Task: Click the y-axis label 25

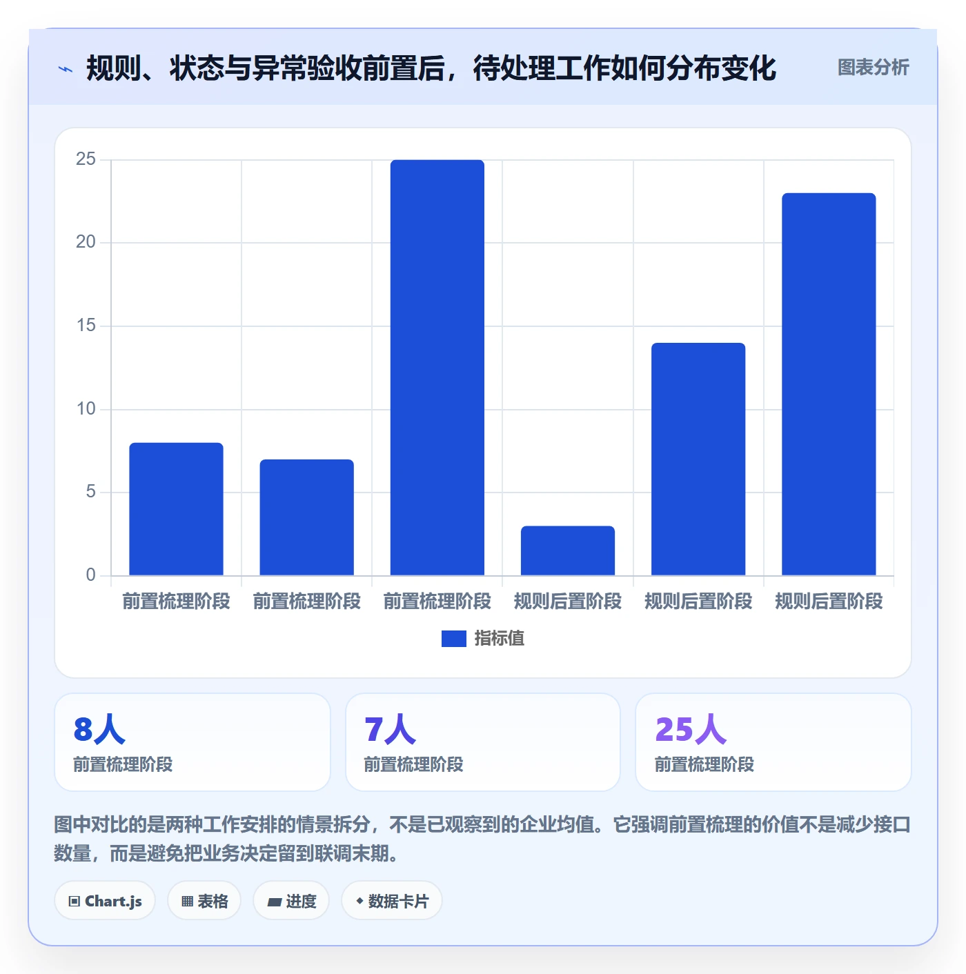Action: (86, 159)
